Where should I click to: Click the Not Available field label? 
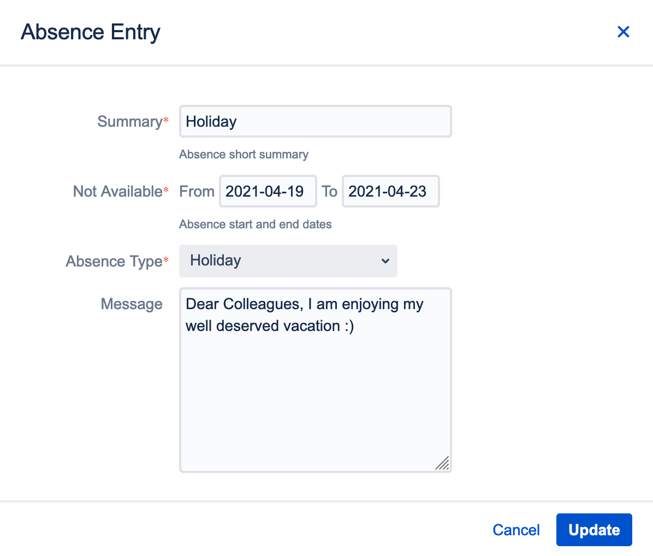(x=118, y=191)
